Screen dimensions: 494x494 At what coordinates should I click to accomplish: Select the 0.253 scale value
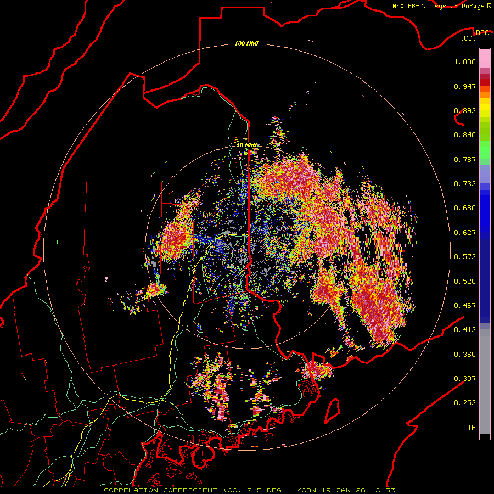coord(465,403)
